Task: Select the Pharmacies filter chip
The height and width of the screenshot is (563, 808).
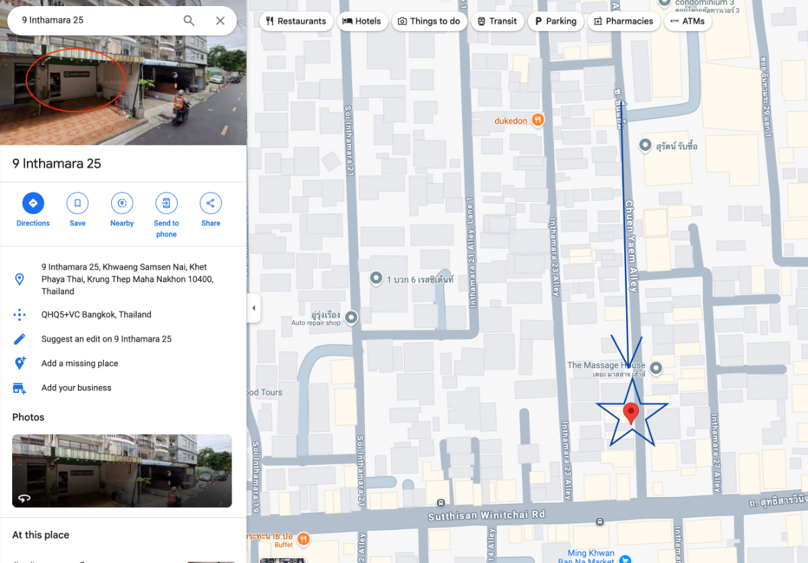Action: pos(624,21)
